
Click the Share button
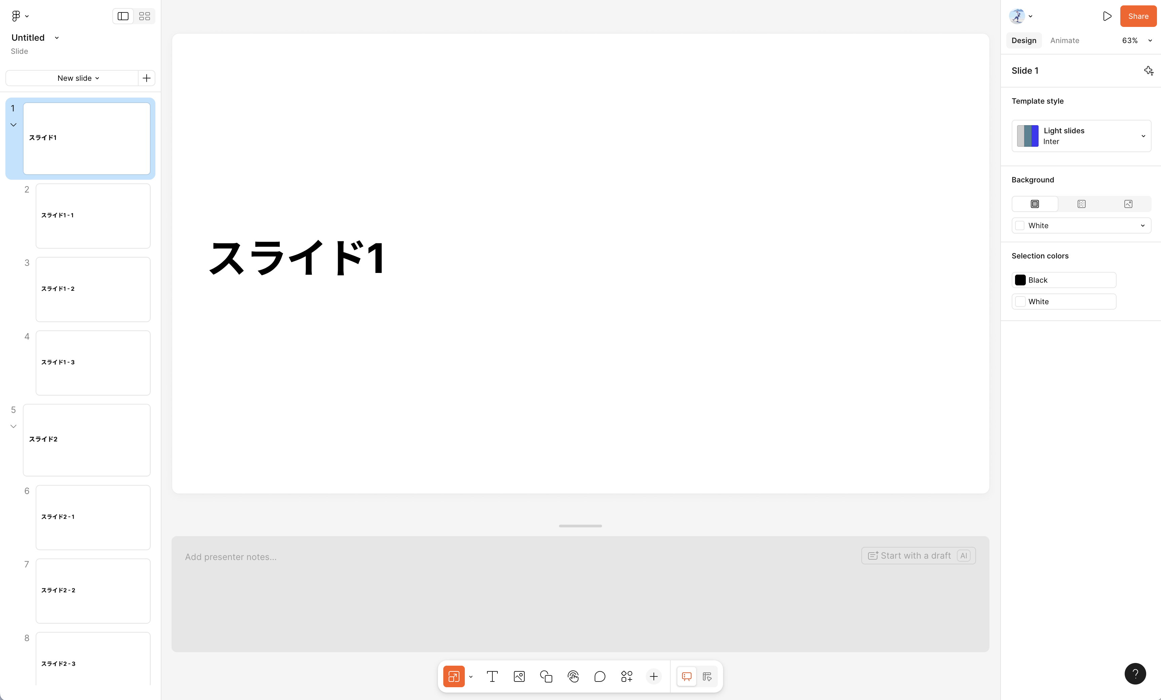click(1138, 15)
